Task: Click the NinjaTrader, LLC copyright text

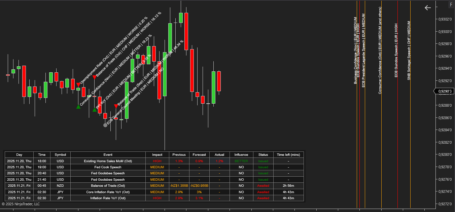Action: tap(21, 204)
